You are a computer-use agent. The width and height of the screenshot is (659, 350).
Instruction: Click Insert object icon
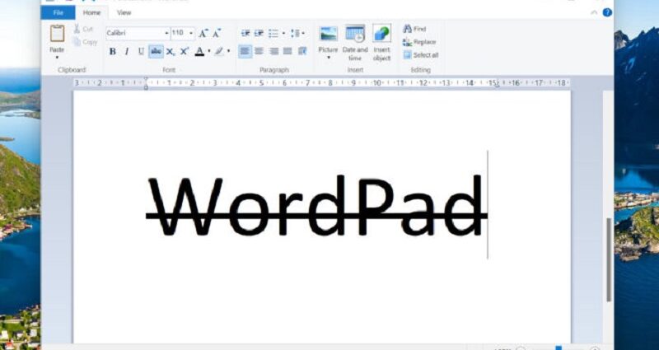coord(381,34)
